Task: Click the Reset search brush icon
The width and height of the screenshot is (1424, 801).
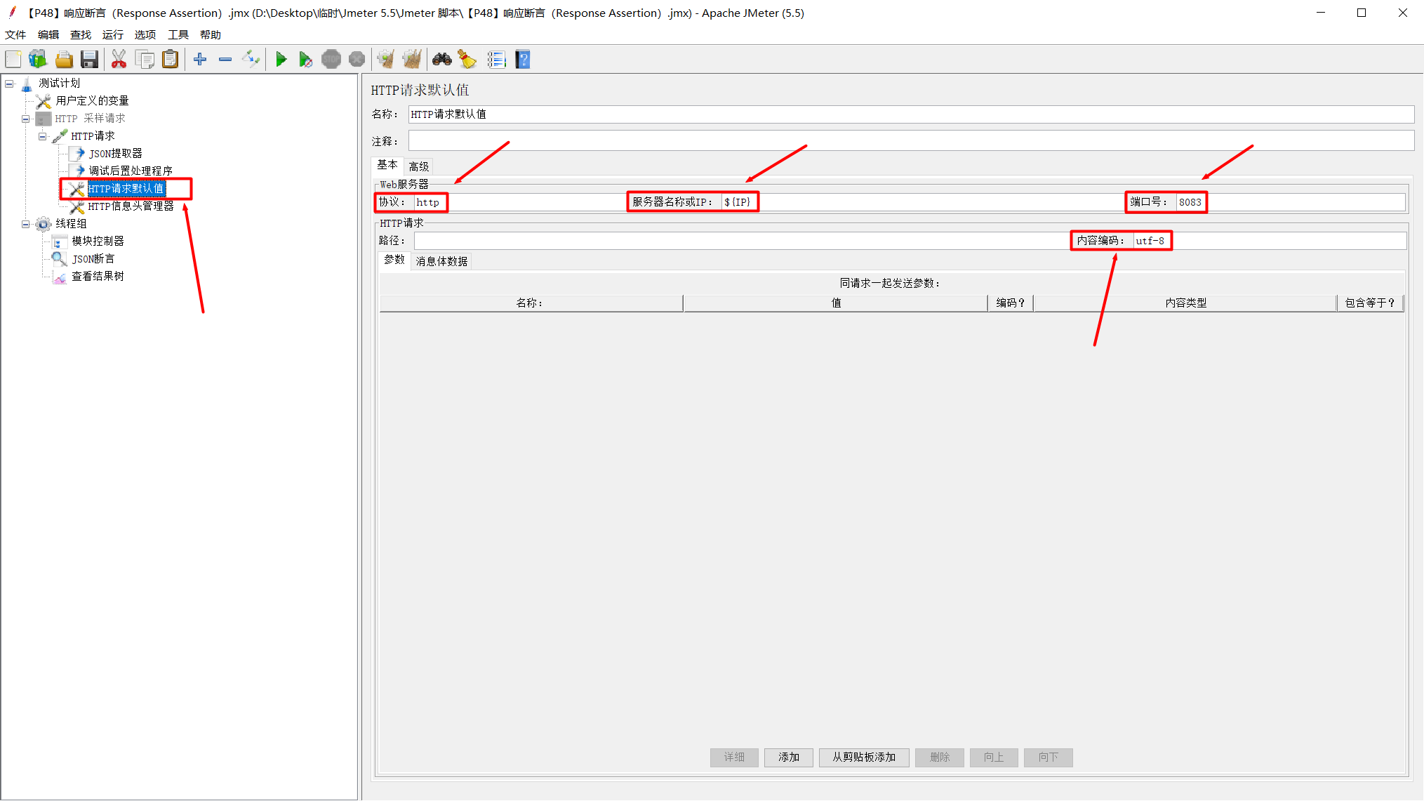Action: [467, 60]
